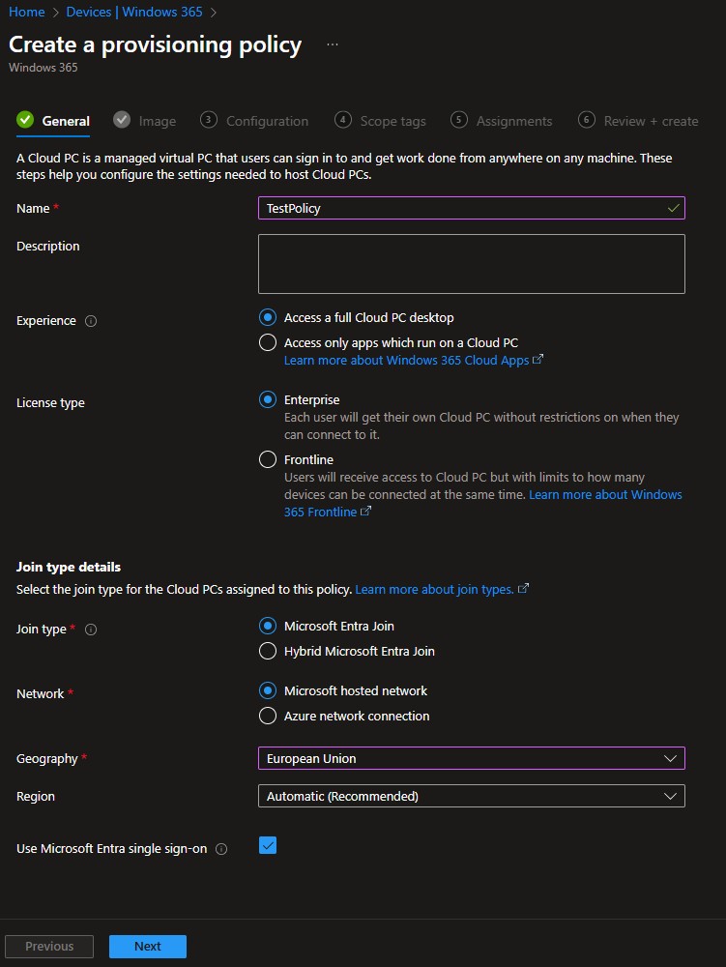Open the Scope tags tab
This screenshot has height=967, width=726.
[x=392, y=121]
